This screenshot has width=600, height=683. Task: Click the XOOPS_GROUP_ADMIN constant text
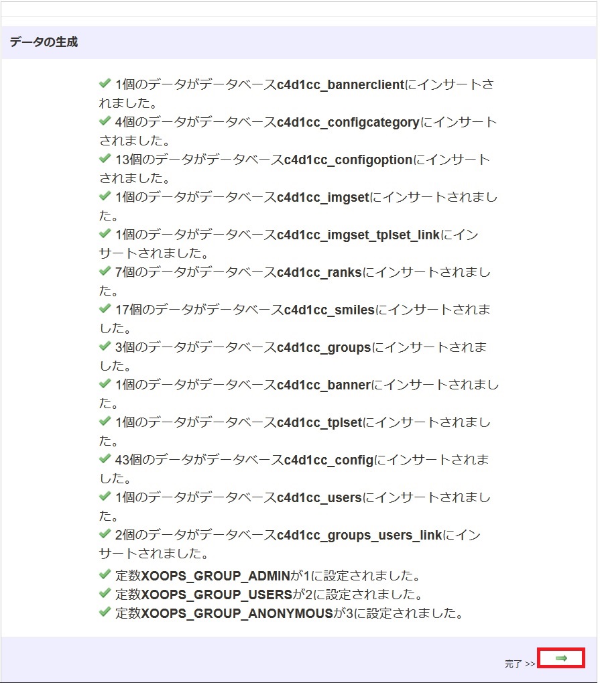coord(216,576)
